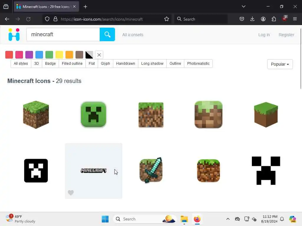Click Firefox icon in taskbar
Viewport: 302px width, 226px height.
[x=197, y=219]
